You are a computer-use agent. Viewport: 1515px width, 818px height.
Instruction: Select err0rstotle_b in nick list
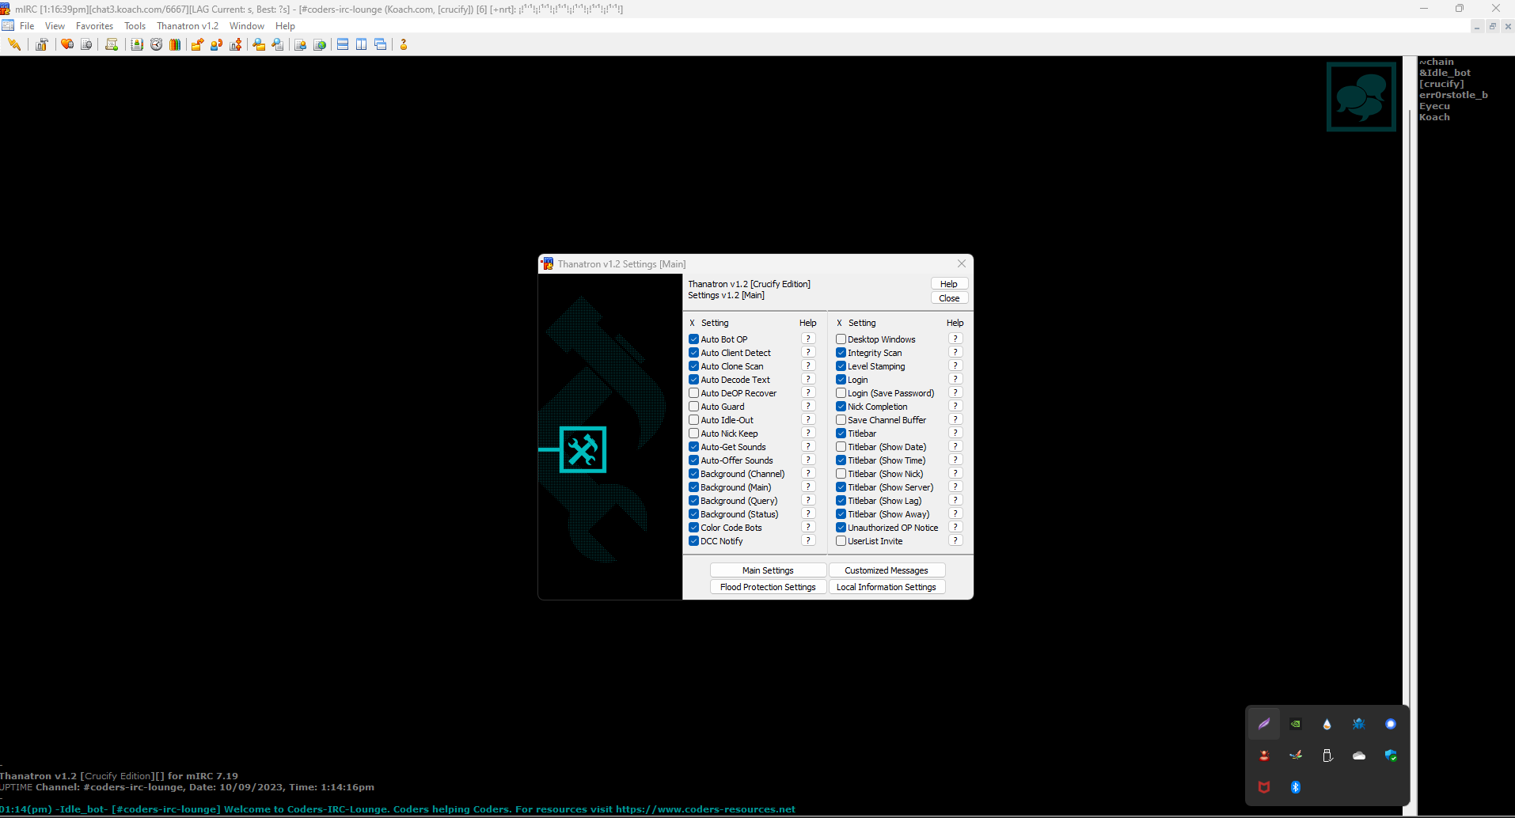[1453, 95]
